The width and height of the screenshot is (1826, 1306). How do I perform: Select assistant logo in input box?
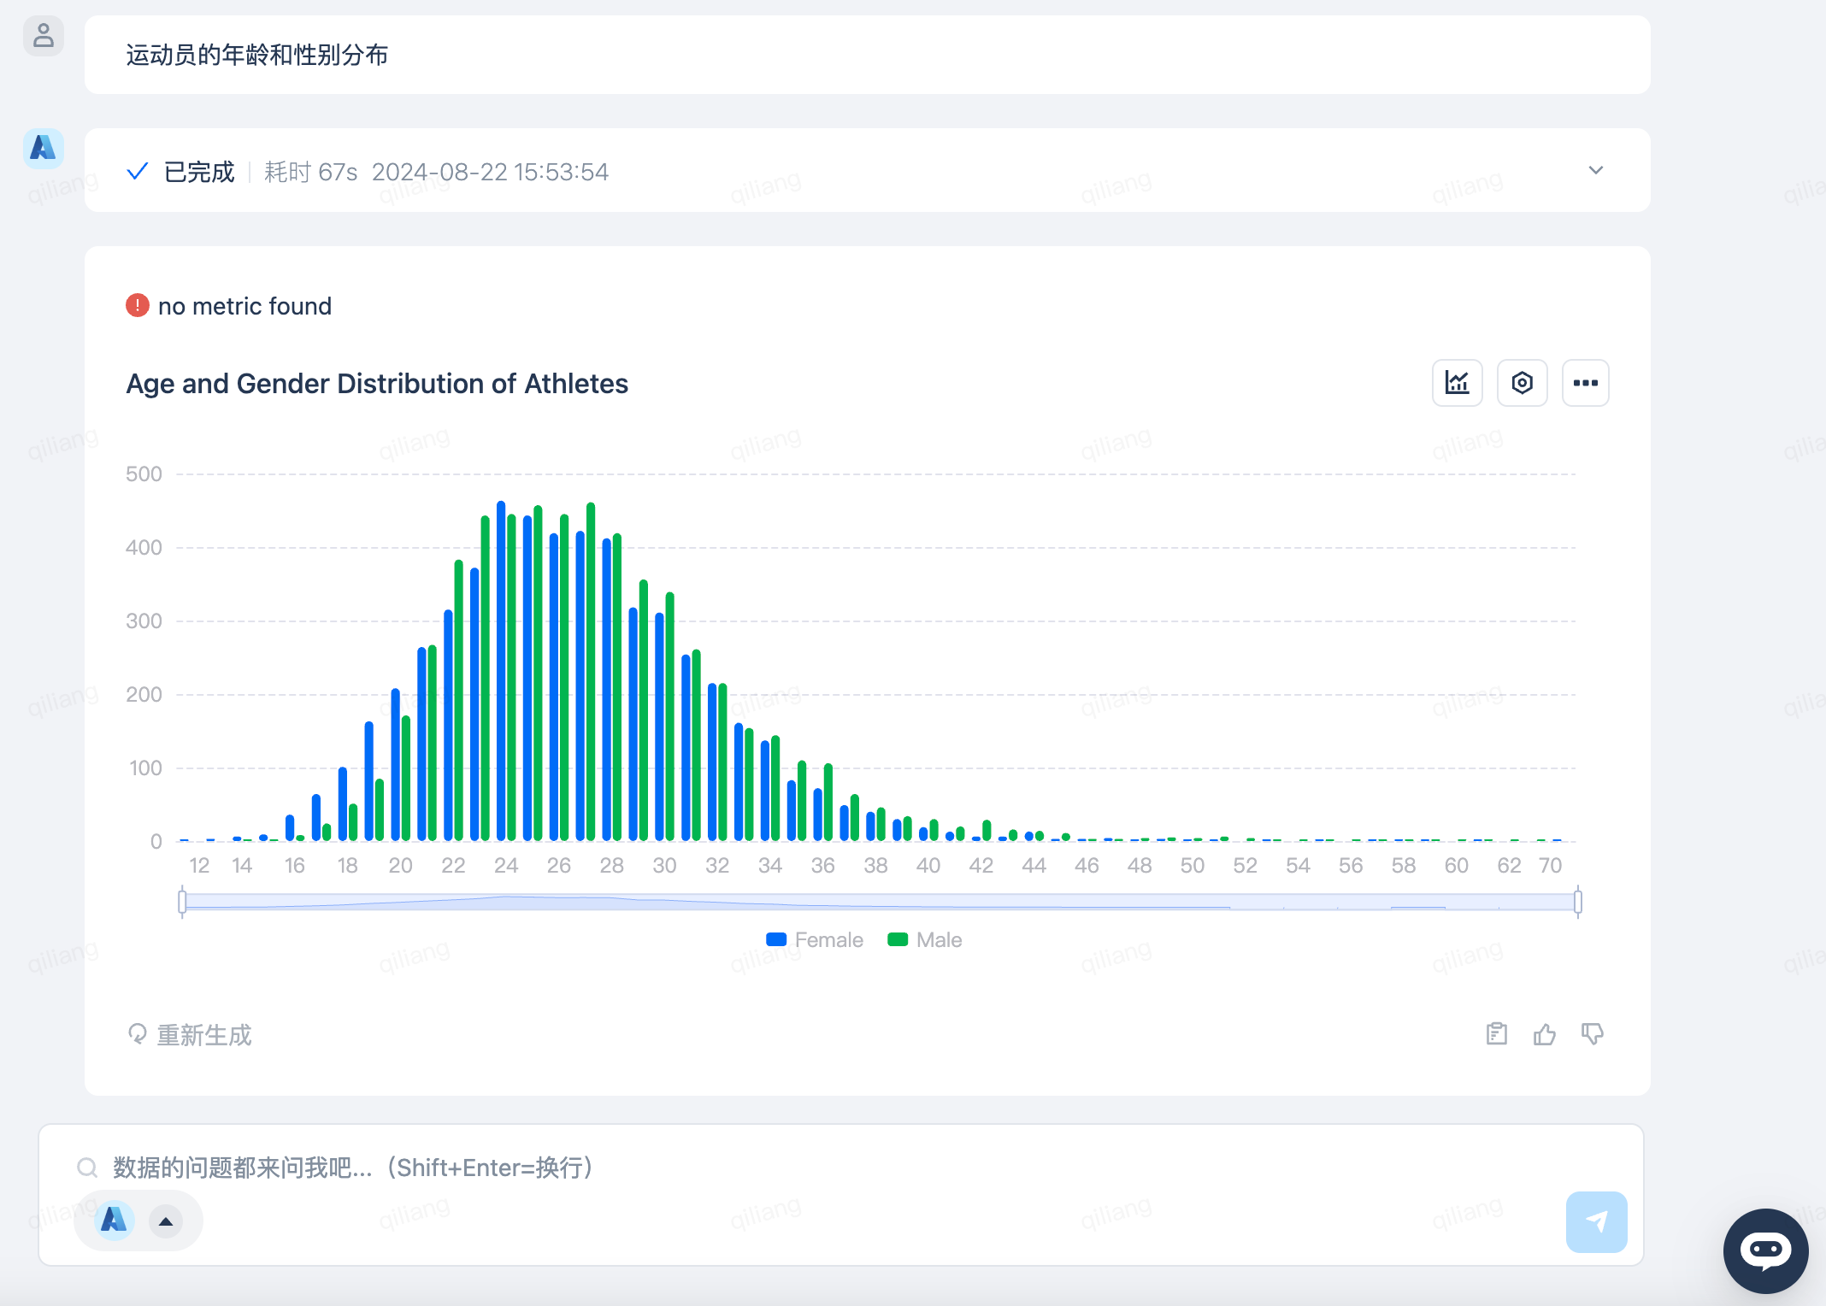tap(114, 1221)
